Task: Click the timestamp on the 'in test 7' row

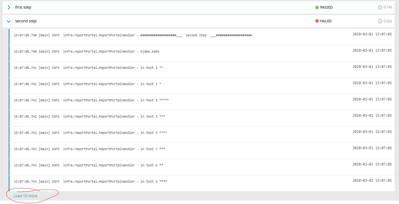Action: (372, 148)
